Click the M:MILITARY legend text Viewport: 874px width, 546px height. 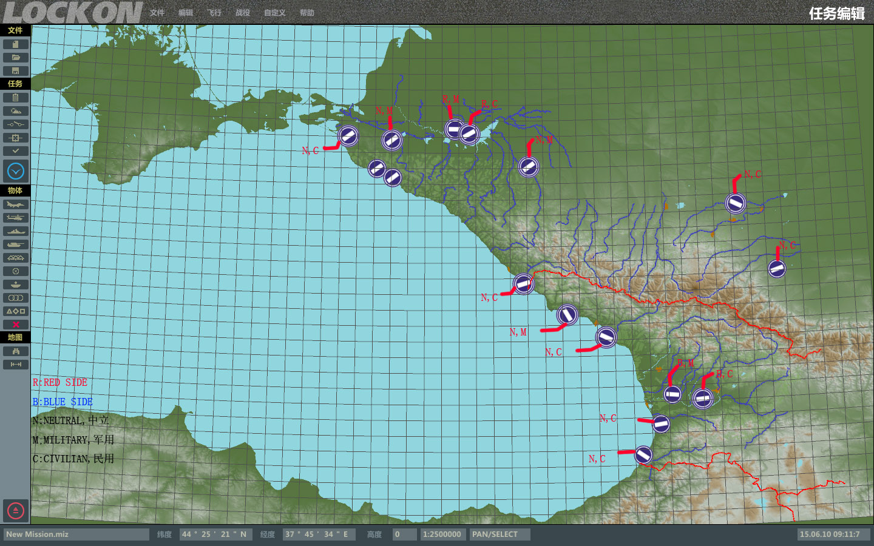click(x=73, y=440)
